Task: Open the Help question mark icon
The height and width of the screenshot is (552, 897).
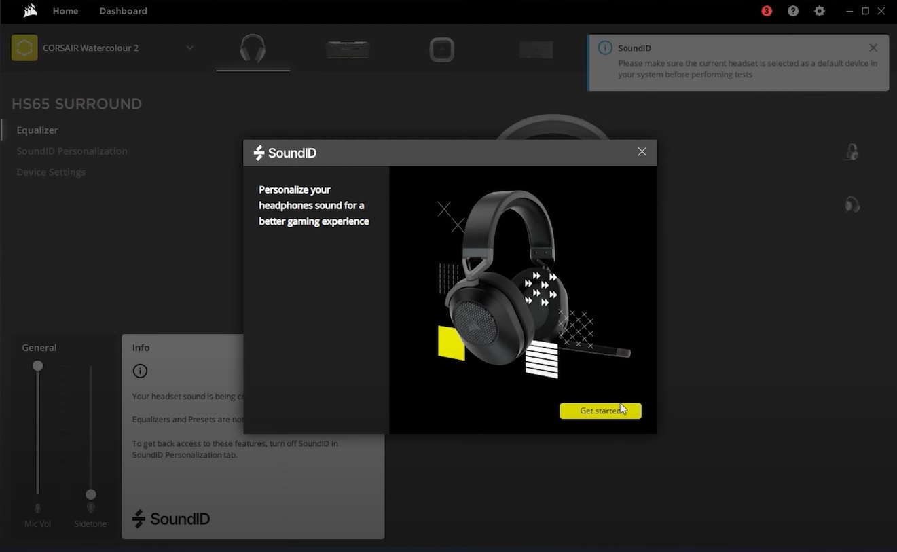Action: (x=792, y=11)
